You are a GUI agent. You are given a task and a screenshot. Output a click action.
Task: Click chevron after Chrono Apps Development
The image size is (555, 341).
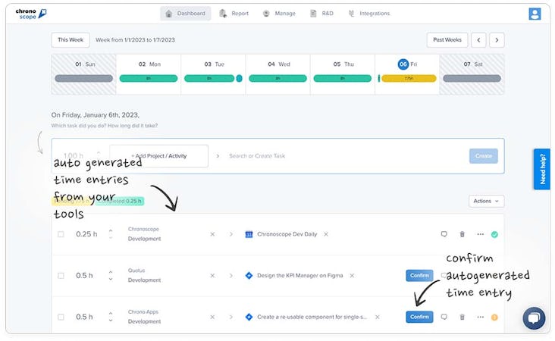pos(231,317)
